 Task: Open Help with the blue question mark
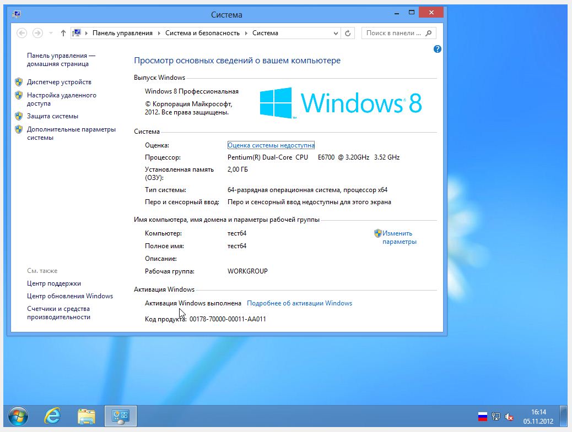[438, 49]
